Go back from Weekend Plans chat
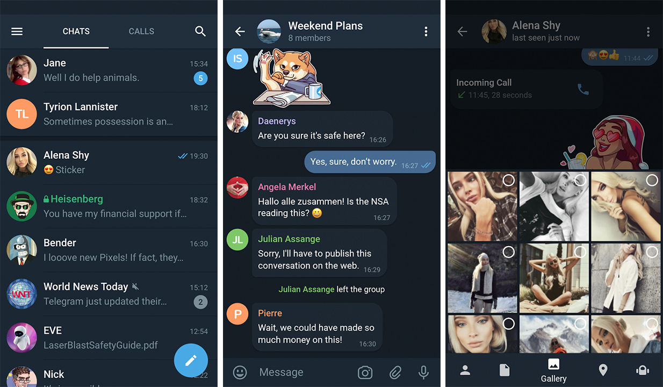 (240, 32)
